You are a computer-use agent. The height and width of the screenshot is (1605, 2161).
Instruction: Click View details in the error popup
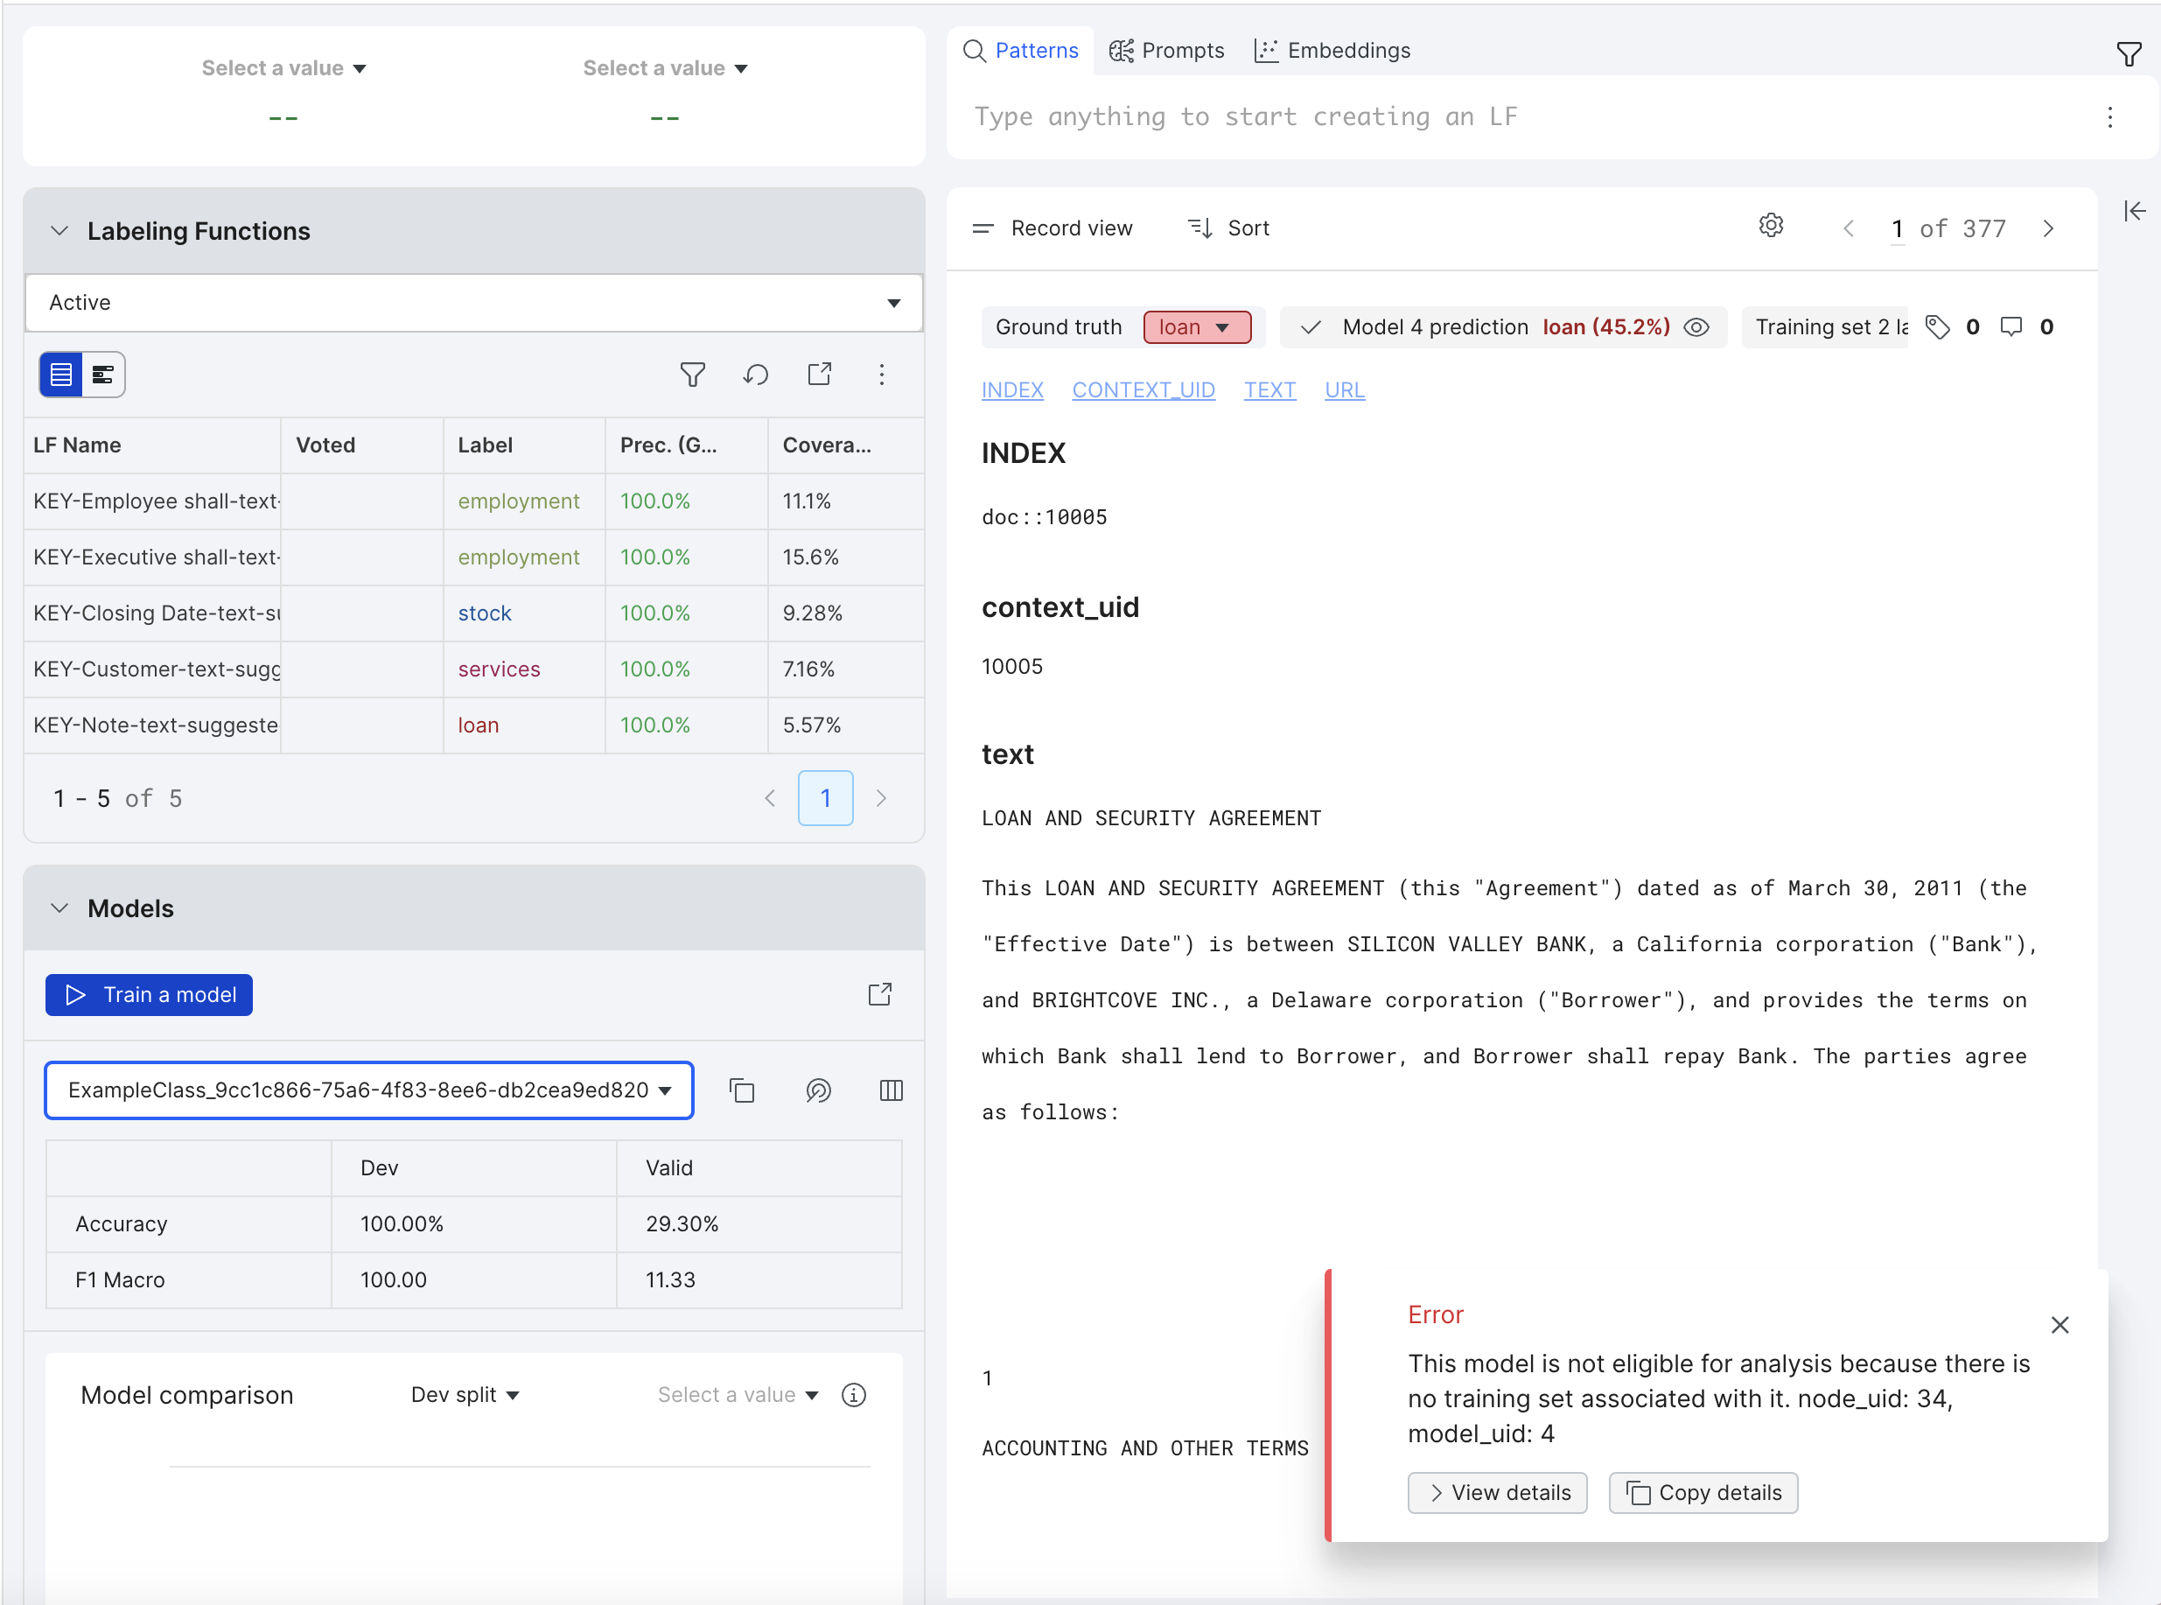click(x=1496, y=1492)
